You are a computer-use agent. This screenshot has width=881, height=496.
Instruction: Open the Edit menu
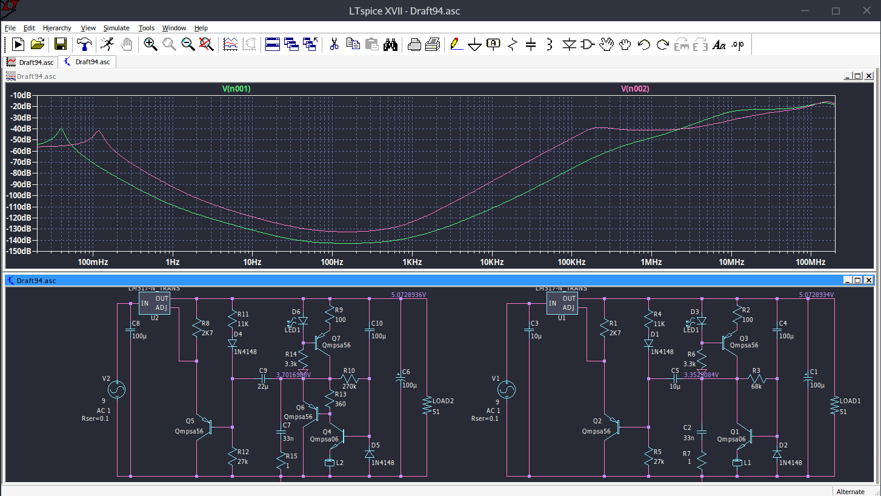coord(29,28)
